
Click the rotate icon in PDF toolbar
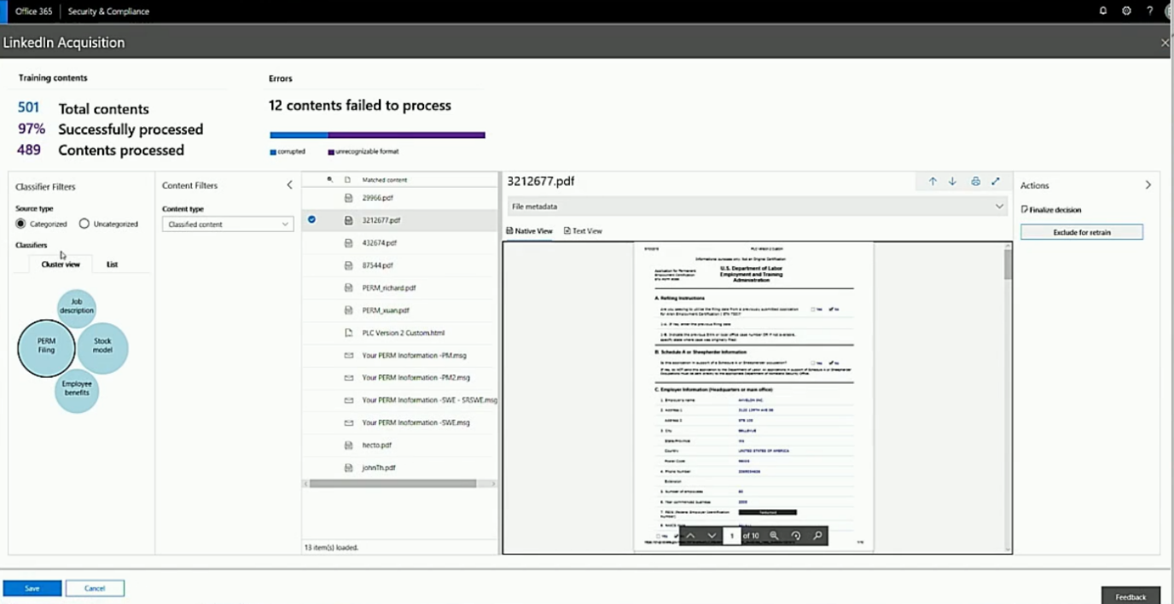tap(795, 536)
